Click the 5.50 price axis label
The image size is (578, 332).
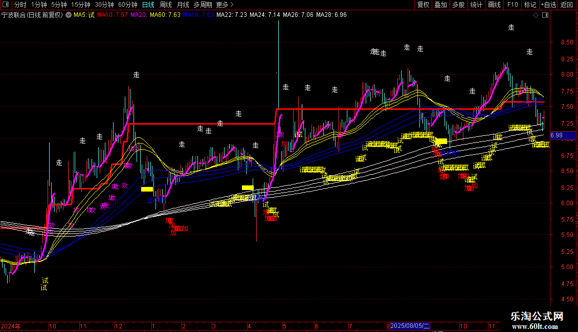[567, 235]
